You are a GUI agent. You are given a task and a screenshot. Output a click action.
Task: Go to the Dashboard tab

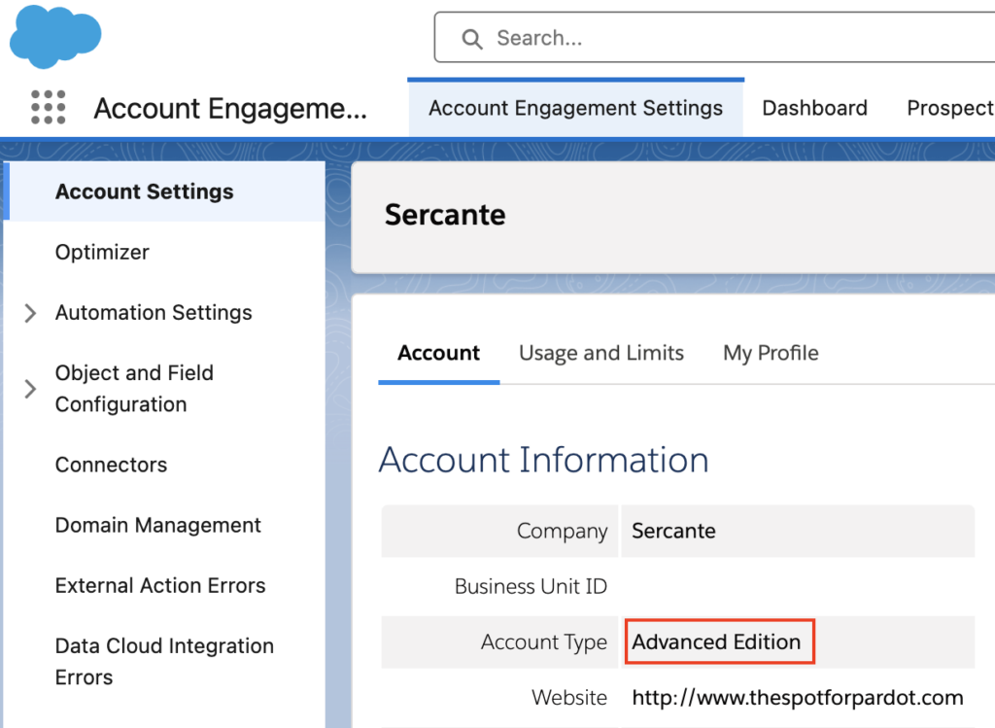(x=814, y=108)
